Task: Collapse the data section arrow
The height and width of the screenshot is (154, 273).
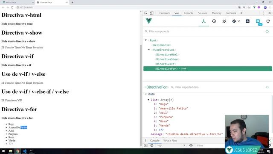Action: pyautogui.click(x=146, y=94)
